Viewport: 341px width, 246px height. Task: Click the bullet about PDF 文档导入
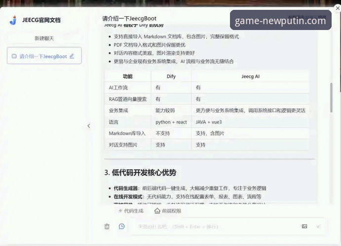point(150,45)
